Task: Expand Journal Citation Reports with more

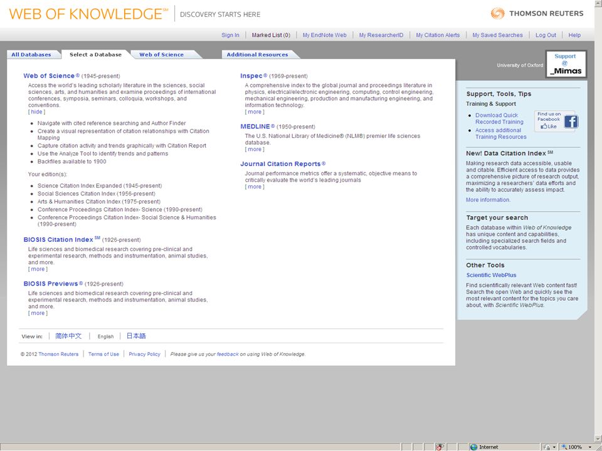Action: pos(255,187)
